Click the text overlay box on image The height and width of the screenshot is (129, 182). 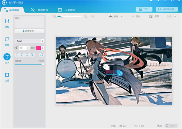(113, 70)
